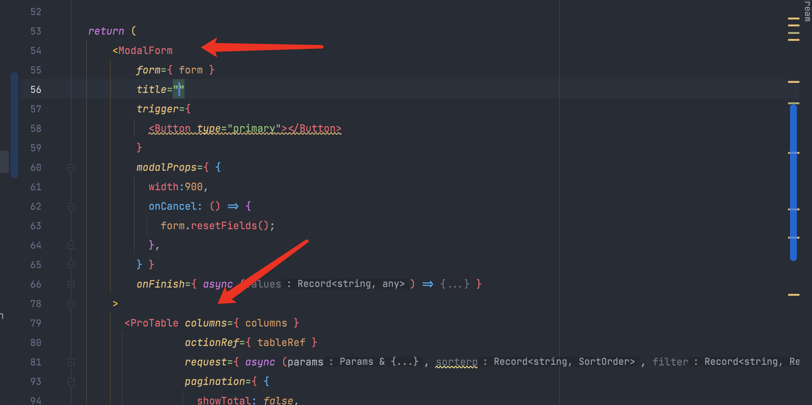Collapse the pagination object at line 93
Viewport: 812px width, 405px height.
(71, 382)
